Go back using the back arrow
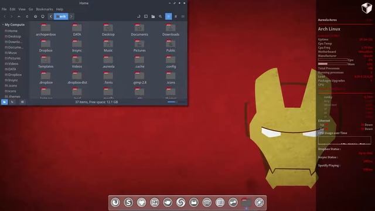Image resolution: width=375 pixels, height=211 pixels. point(5,16)
